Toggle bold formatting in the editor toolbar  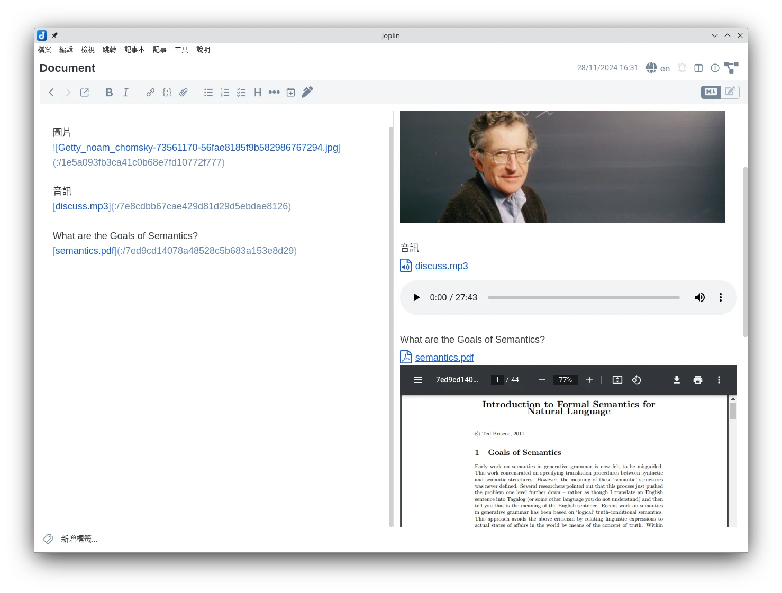pos(109,93)
